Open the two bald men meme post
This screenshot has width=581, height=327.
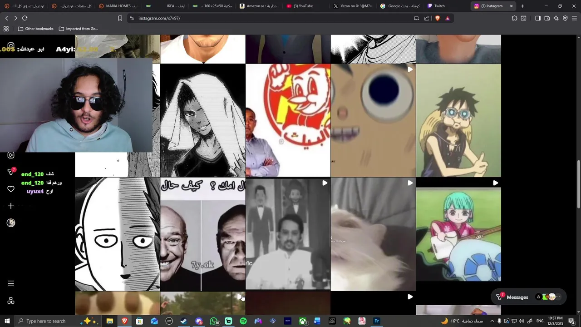point(203,234)
